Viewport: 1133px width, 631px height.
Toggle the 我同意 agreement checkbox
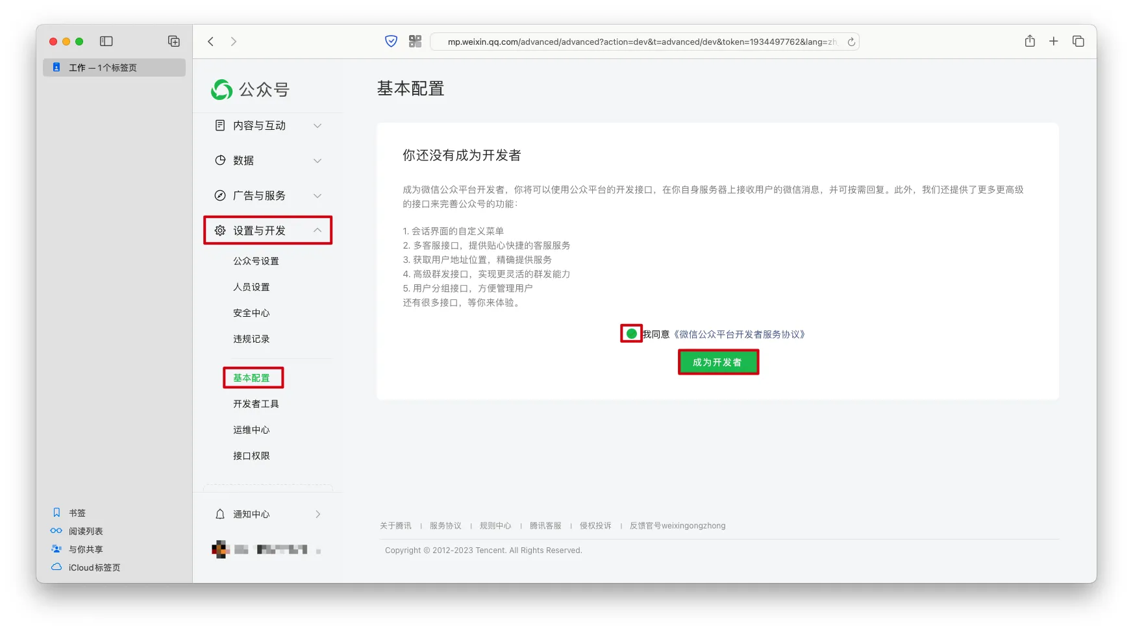click(631, 334)
